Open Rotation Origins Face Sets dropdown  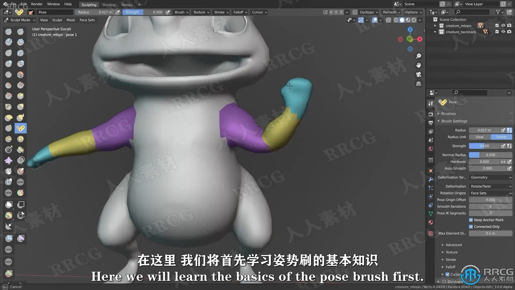click(491, 193)
